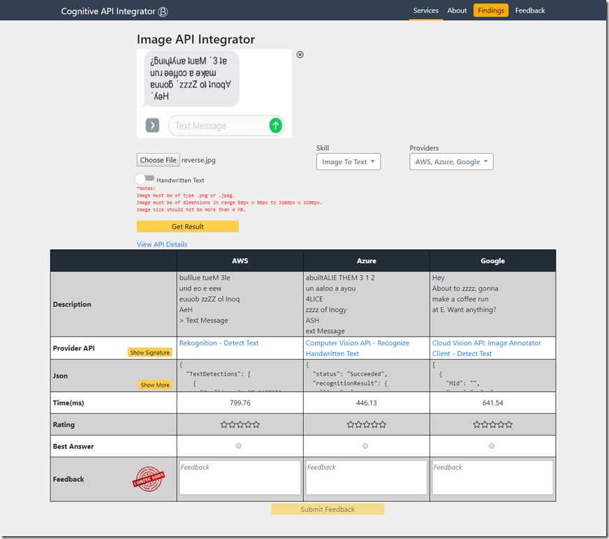Viewport: 609px width, 539px height.
Task: Expand the Json row with Show More
Action: [x=155, y=385]
